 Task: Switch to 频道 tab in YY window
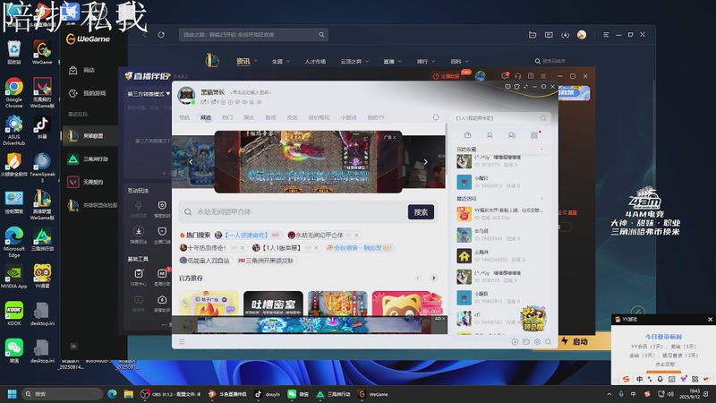[206, 117]
